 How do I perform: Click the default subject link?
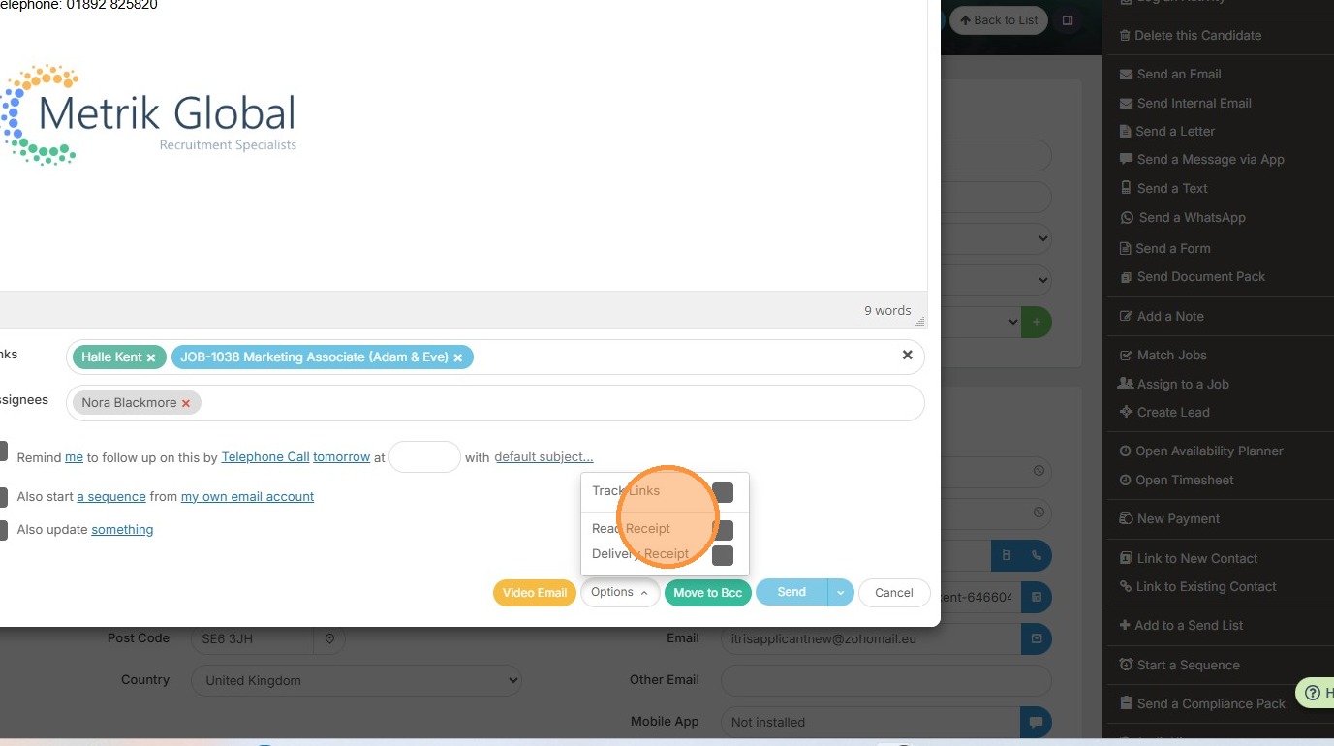point(543,457)
